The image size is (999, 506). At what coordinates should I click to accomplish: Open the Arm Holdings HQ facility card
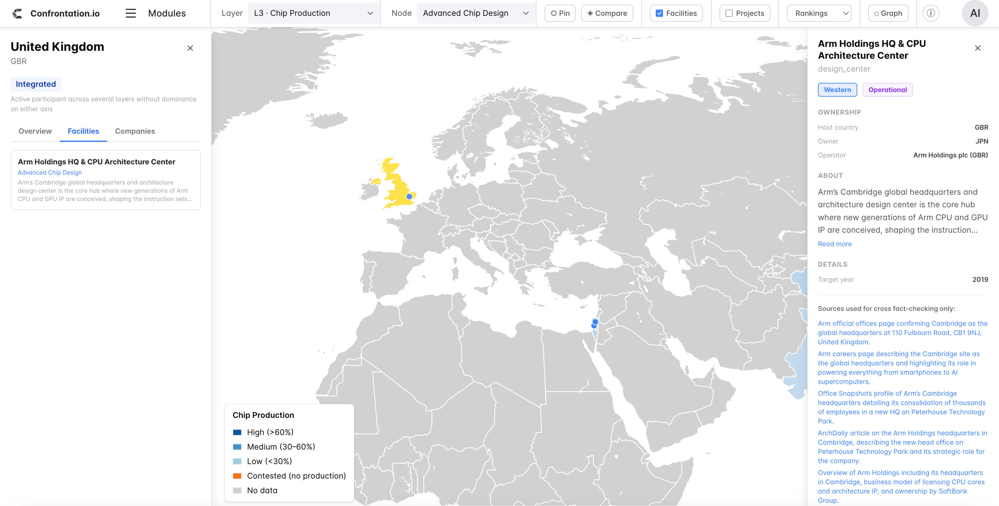[105, 180]
